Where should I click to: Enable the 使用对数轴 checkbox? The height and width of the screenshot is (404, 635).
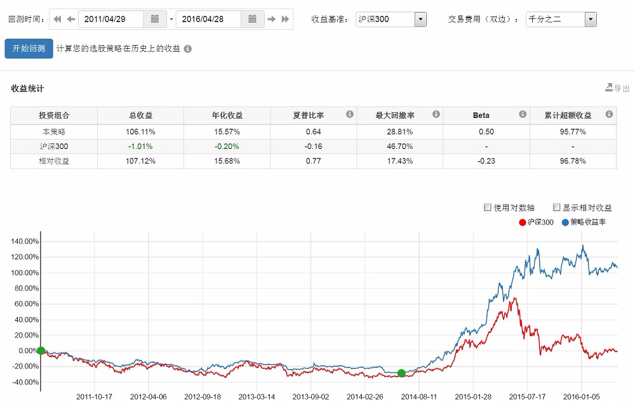[488, 207]
